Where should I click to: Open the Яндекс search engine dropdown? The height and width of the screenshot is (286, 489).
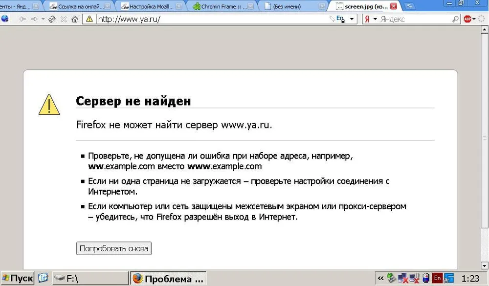tap(375, 20)
